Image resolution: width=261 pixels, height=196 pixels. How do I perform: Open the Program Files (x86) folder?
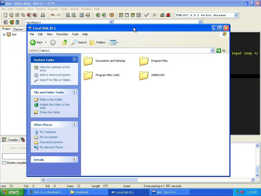click(102, 75)
